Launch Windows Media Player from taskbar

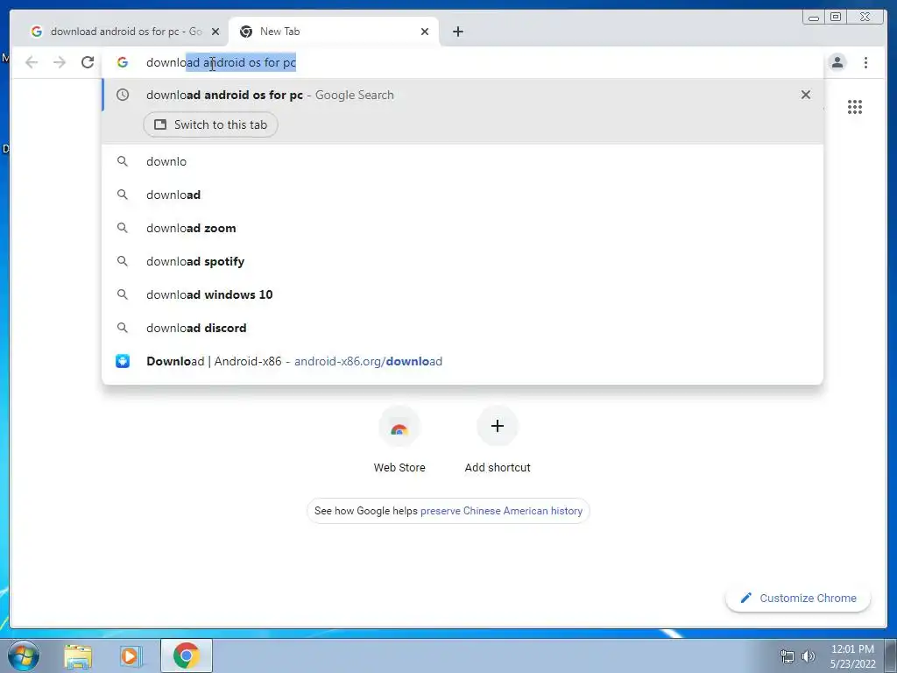[130, 656]
